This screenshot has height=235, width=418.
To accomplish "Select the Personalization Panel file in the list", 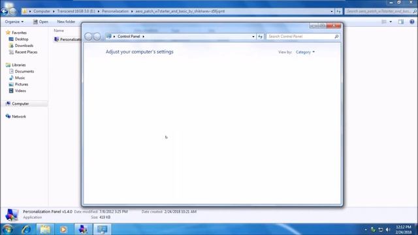I will click(x=68, y=39).
